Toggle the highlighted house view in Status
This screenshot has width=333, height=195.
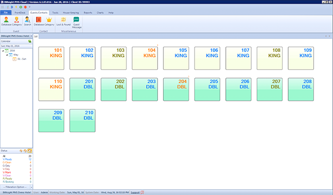[x=30, y=151]
